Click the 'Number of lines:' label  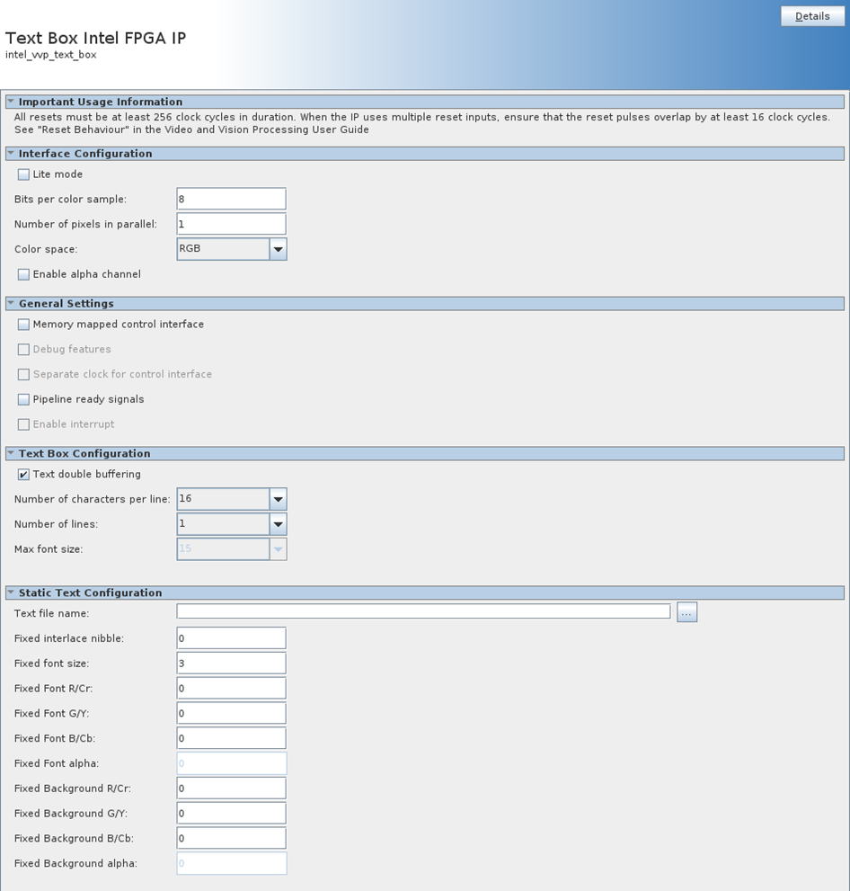57,524
